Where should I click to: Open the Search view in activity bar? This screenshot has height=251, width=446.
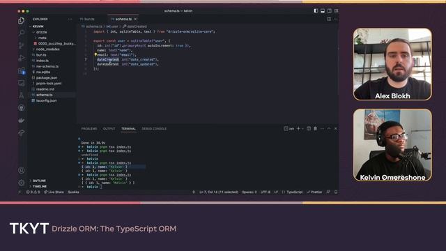(x=22, y=33)
